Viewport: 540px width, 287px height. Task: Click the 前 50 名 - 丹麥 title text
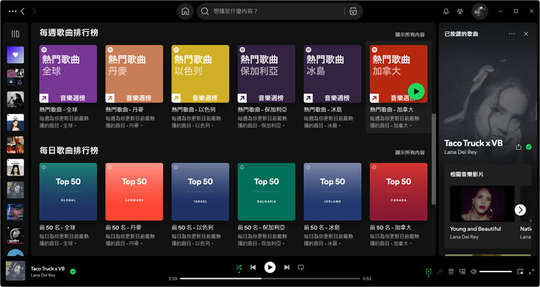pos(124,228)
